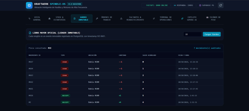The image size is (249, 111).
Task: Click the --1 quantity in row #661
Action: [x=120, y=89]
